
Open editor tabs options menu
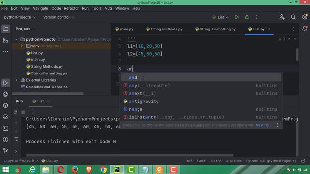click(293, 29)
